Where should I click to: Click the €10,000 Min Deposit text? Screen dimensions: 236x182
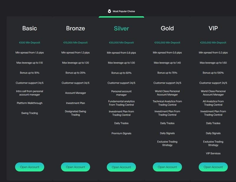point(76,43)
